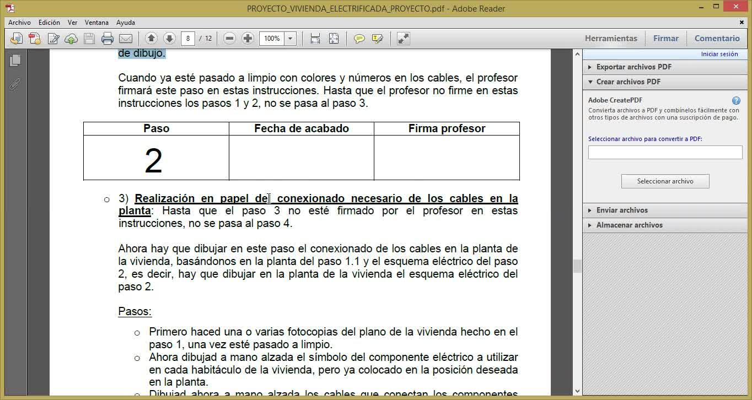The image size is (752, 400).
Task: Zoom in with the plus icon
Action: (x=248, y=39)
